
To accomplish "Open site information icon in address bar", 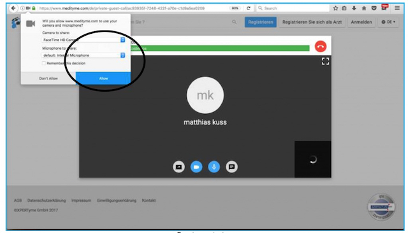I will click(22, 8).
